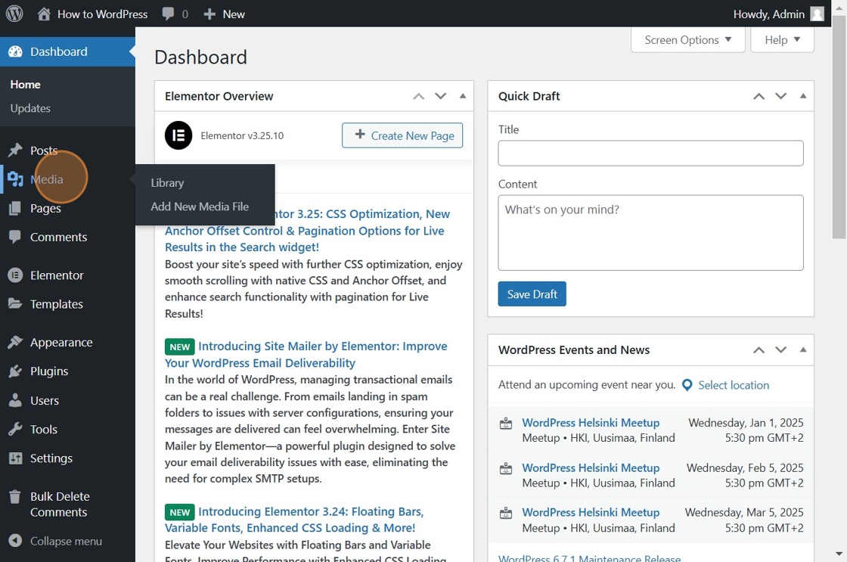This screenshot has width=847, height=562.
Task: Move WordPress Events and News widget down
Action: pyautogui.click(x=781, y=349)
